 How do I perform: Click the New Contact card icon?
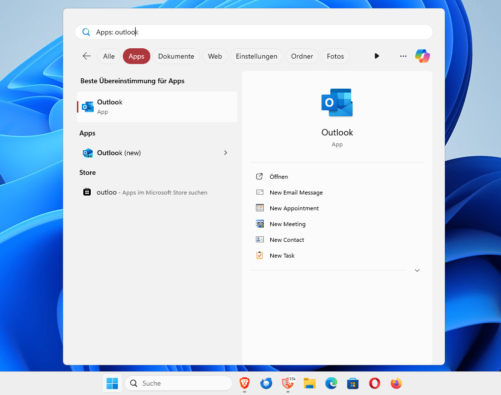(x=260, y=239)
